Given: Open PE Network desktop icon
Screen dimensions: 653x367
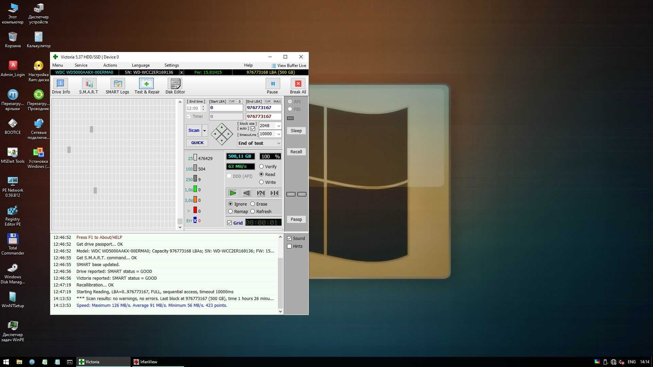Looking at the screenshot, I should (x=13, y=187).
